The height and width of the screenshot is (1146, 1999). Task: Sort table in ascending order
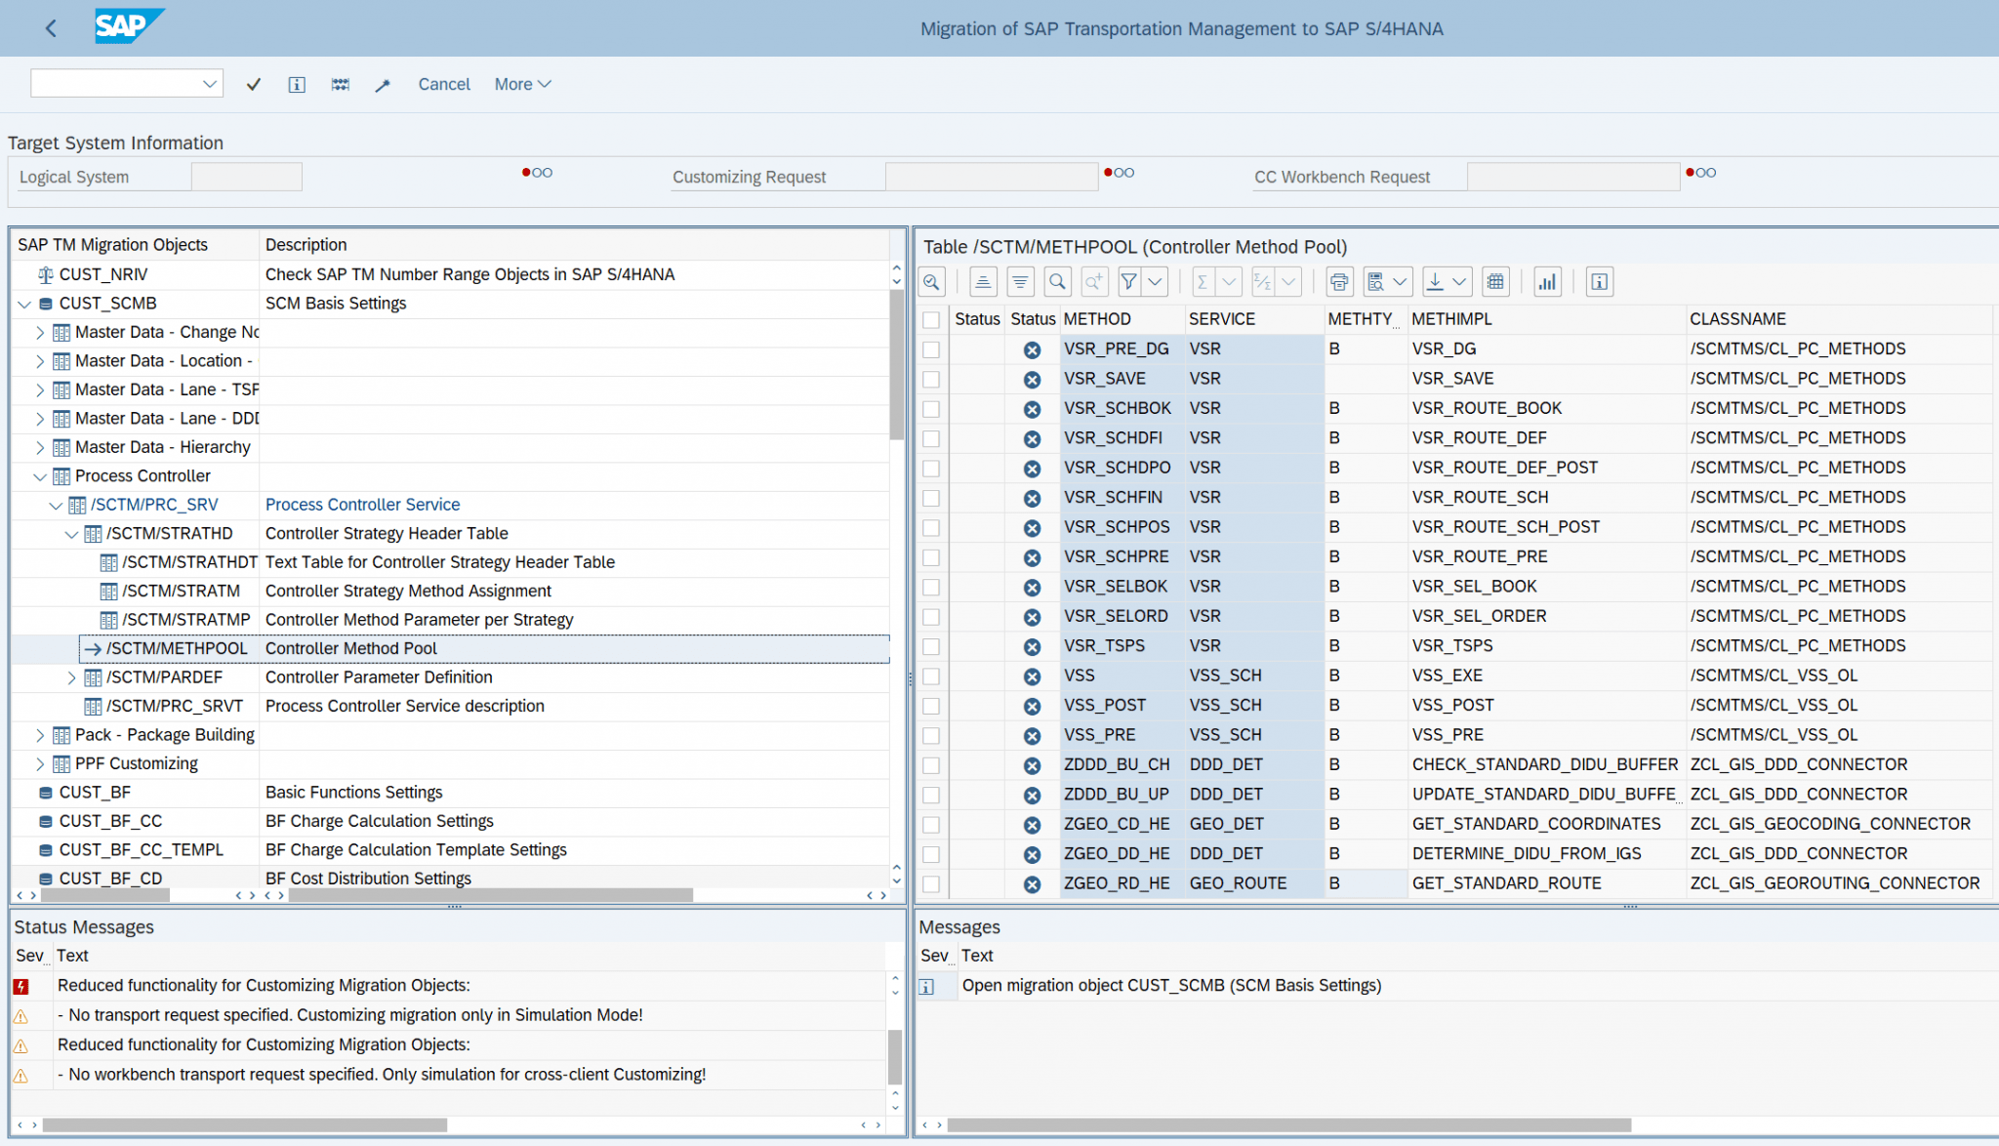[983, 282]
